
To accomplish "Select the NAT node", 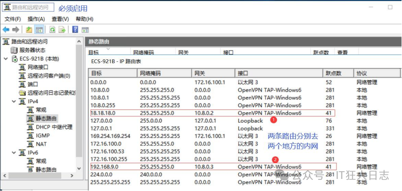I will pos(41,144).
